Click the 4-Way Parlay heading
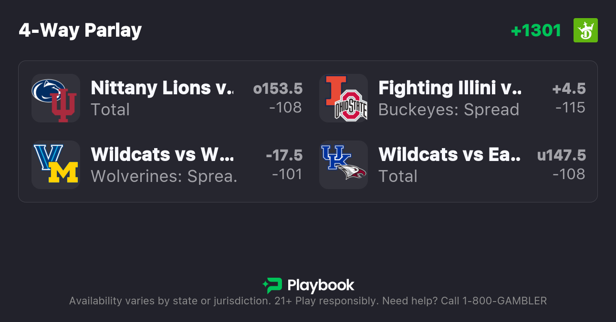Screen dimensions: 616x322 (x=80, y=30)
